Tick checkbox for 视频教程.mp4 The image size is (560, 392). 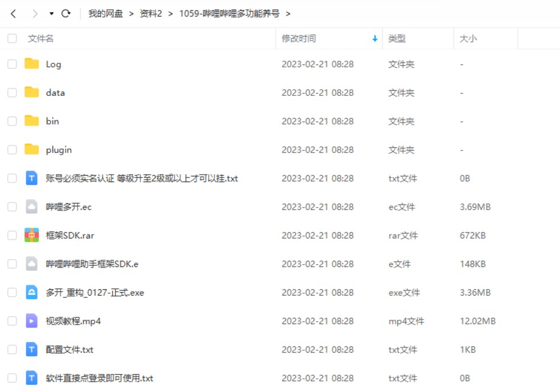coord(12,321)
